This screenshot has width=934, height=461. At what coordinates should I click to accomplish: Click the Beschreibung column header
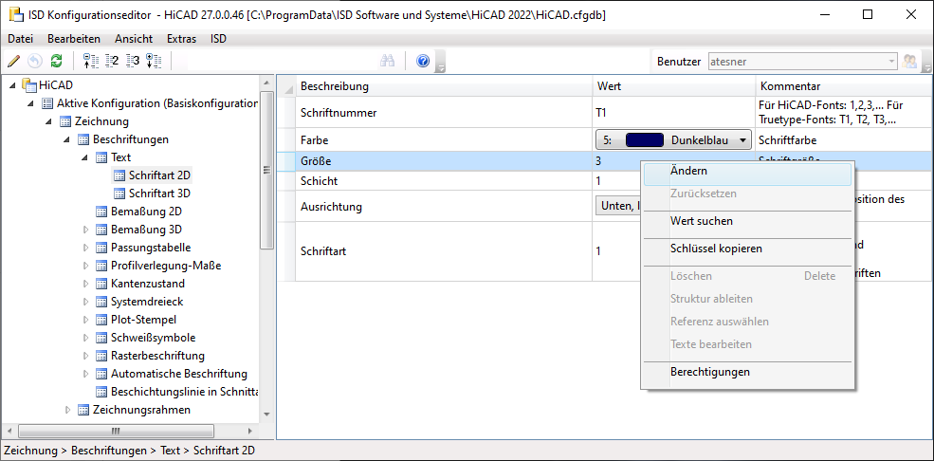pyautogui.click(x=444, y=86)
